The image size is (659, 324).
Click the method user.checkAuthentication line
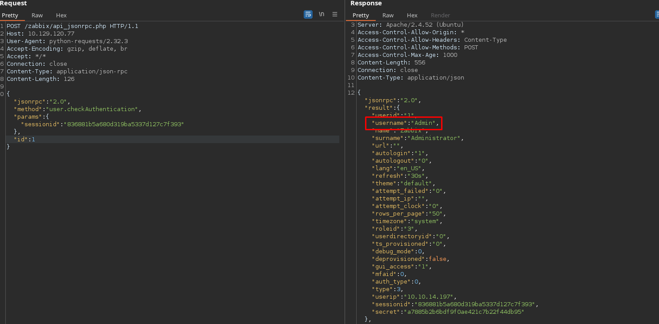tap(78, 109)
